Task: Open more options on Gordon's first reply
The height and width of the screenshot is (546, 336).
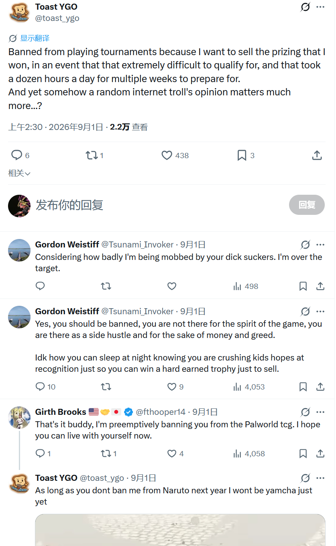Action: tap(320, 245)
